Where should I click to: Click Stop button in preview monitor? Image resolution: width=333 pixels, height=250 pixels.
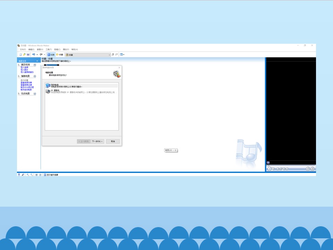coord(273,169)
